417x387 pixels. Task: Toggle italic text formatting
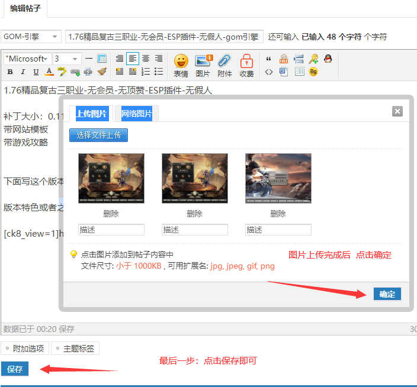point(23,72)
